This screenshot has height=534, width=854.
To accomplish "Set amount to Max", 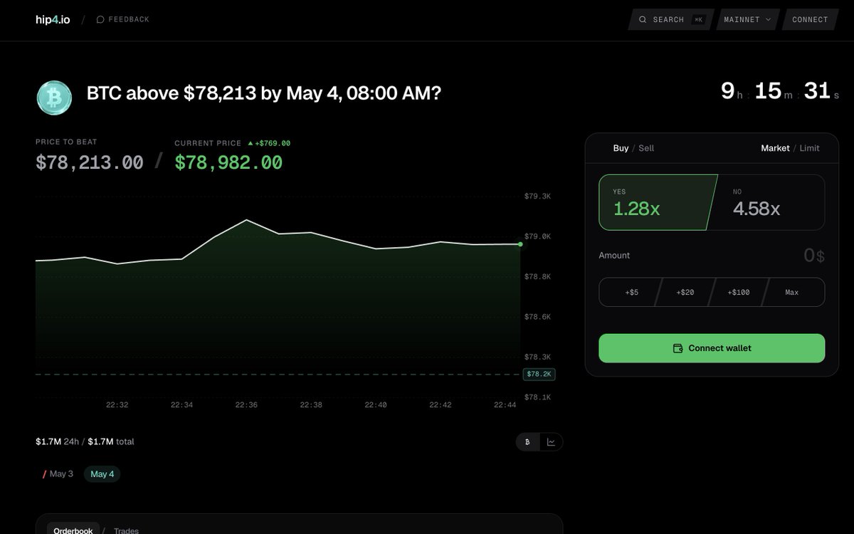I will (x=793, y=292).
